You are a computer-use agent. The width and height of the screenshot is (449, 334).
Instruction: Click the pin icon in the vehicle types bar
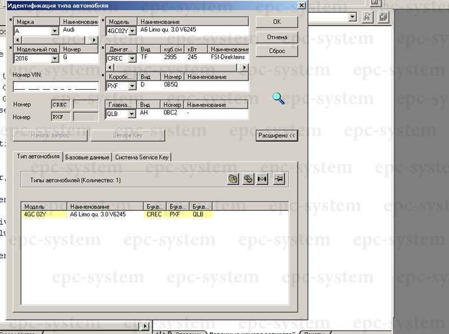coord(279,179)
